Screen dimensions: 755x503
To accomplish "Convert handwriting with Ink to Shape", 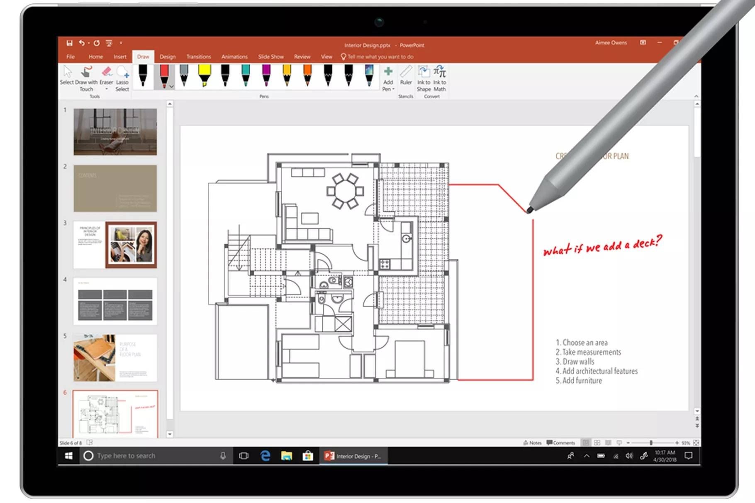I will (424, 79).
